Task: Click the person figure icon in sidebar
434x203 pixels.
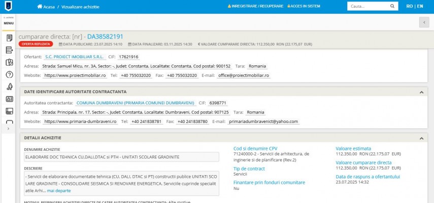Action: 9,87
